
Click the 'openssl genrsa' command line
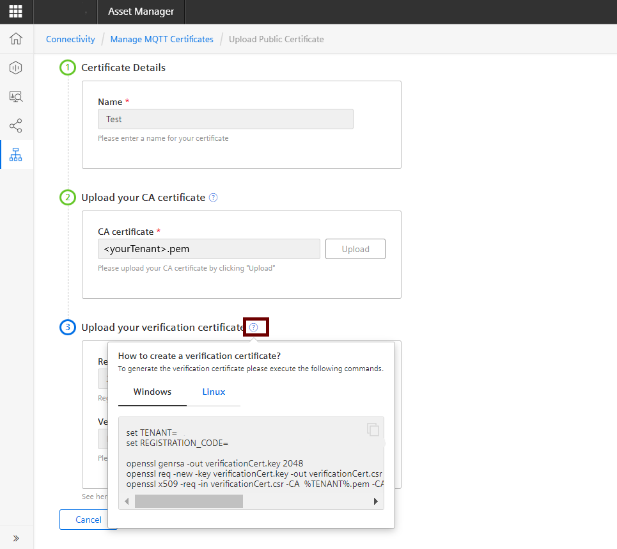click(214, 463)
